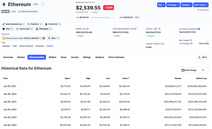The width and height of the screenshot is (212, 129).
Task: Show Market Cap info tooltip icon
Action: (87, 29)
